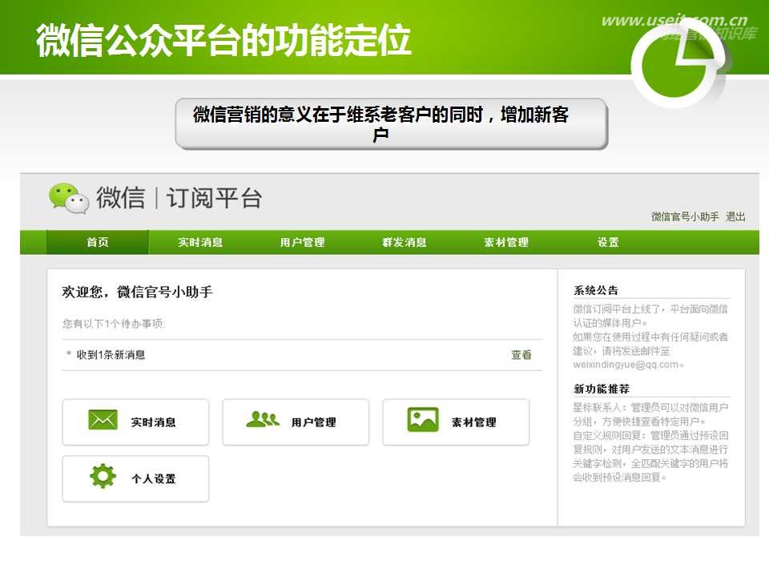
Task: Switch to the 用户管理 nav tab
Action: point(302,242)
